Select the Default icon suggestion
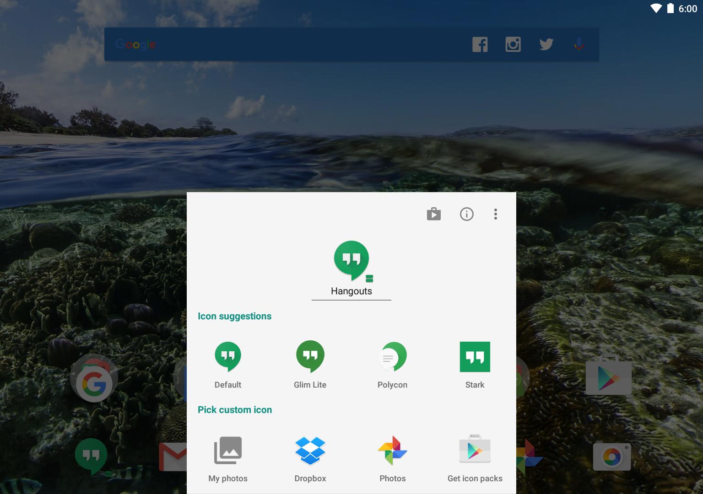The image size is (703, 494). (228, 365)
